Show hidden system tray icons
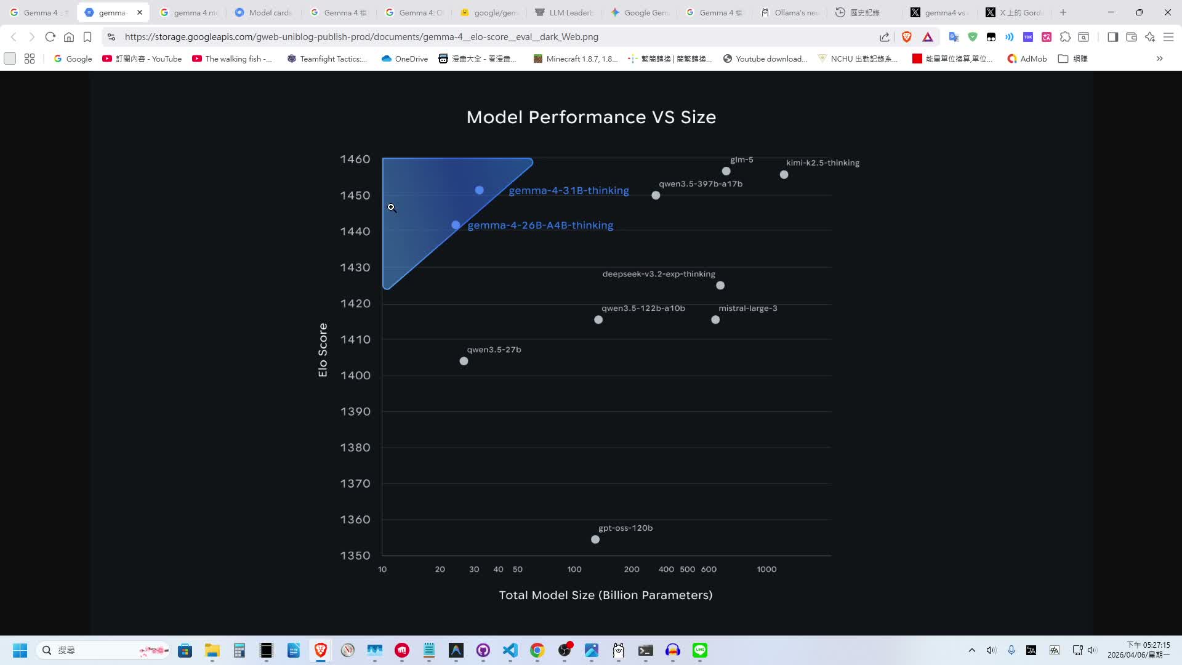1182x665 pixels. (972, 650)
